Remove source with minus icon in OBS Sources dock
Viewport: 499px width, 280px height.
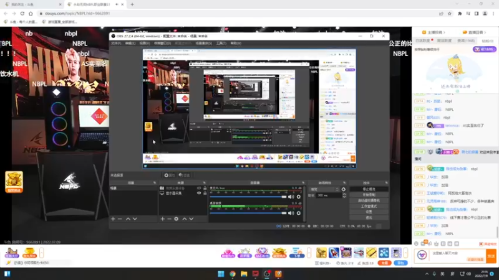pos(169,219)
